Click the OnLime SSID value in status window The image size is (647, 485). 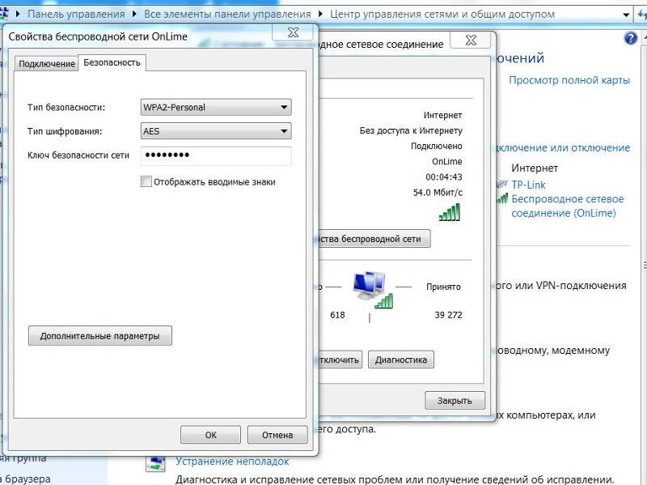coord(447,161)
